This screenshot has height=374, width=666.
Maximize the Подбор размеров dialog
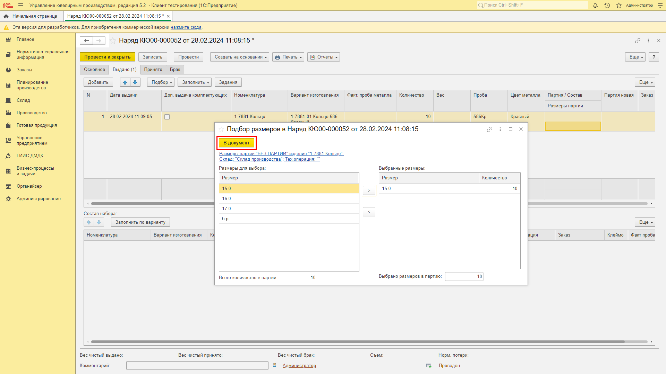(x=511, y=129)
